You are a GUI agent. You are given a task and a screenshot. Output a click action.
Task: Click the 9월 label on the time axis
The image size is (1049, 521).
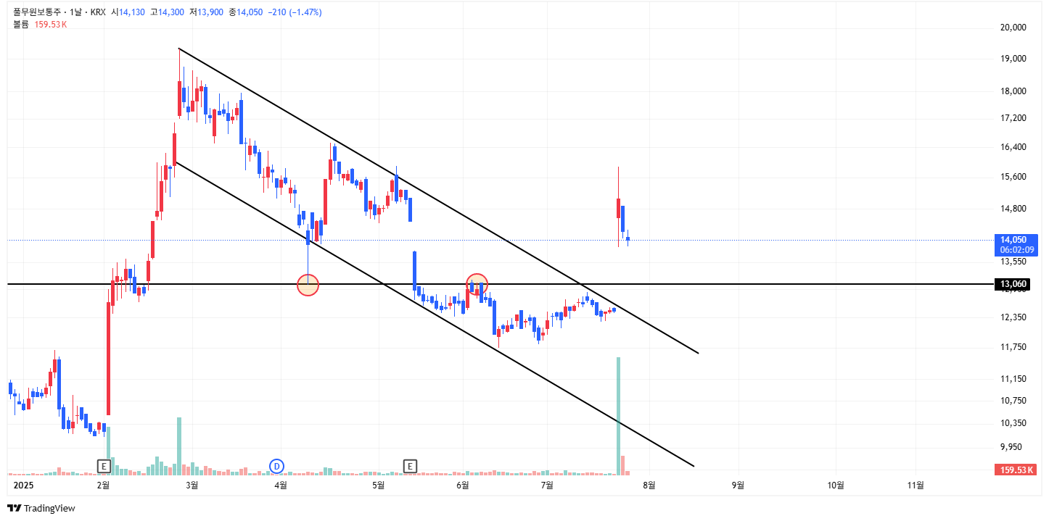coord(738,485)
